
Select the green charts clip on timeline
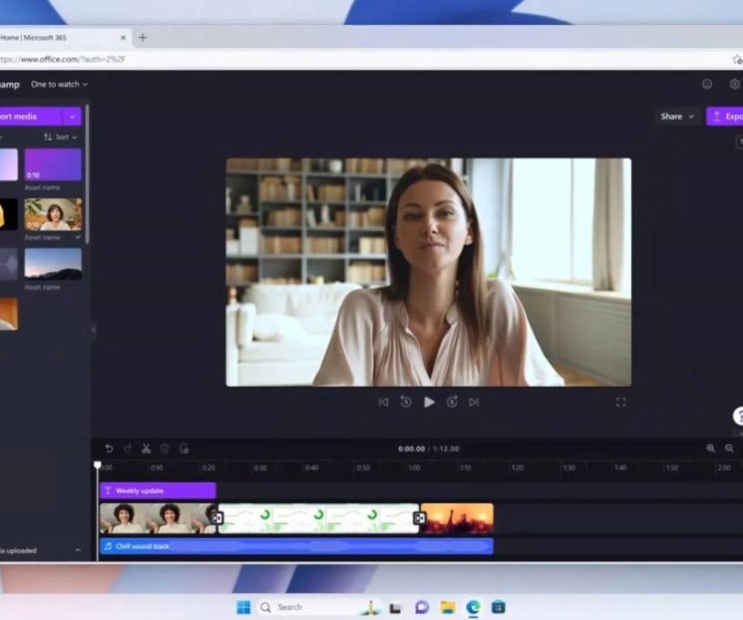(319, 518)
